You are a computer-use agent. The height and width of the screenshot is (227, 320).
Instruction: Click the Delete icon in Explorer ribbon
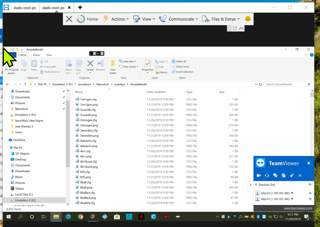pos(90,66)
